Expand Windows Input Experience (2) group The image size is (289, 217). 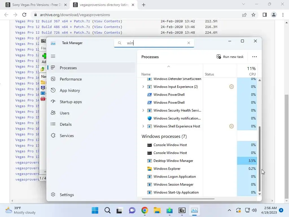tap(143, 87)
